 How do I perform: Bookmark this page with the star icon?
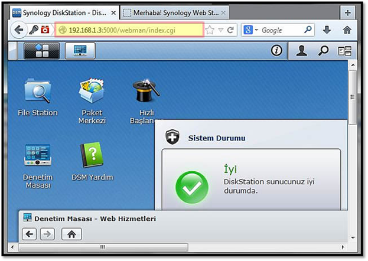(x=210, y=30)
